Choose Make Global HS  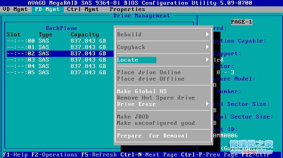(x=142, y=91)
